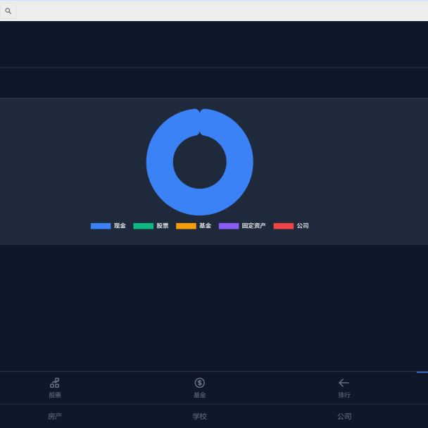Viewport: 428px width, 428px height.
Task: Toggle the 固定资产 legend label
Action: click(253, 226)
